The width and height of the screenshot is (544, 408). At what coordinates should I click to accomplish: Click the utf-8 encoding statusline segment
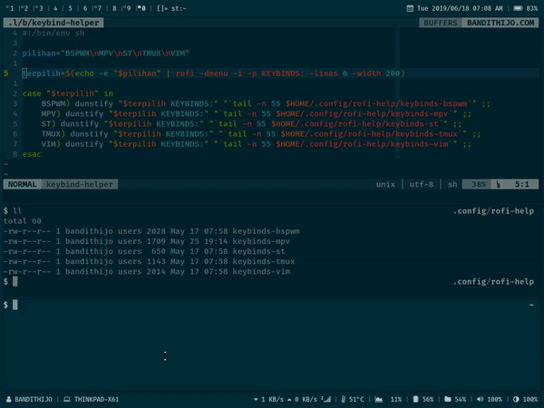tap(418, 184)
